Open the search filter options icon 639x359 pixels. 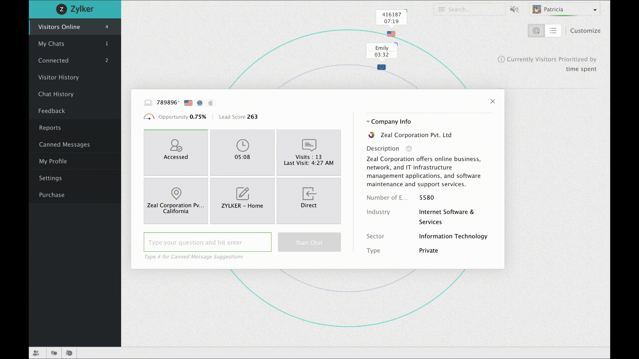[441, 9]
